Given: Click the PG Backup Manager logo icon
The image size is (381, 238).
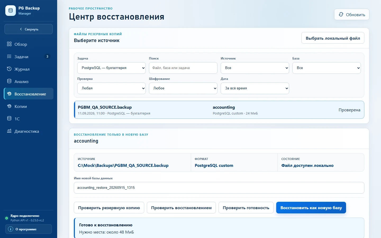Looking at the screenshot, I should pos(11,11).
